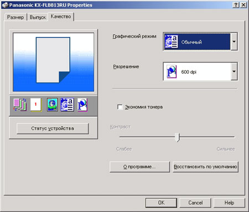
Task: Click the Разрешение label
Action: point(126,66)
